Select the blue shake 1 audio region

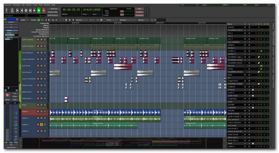pyautogui.click(x=105, y=112)
